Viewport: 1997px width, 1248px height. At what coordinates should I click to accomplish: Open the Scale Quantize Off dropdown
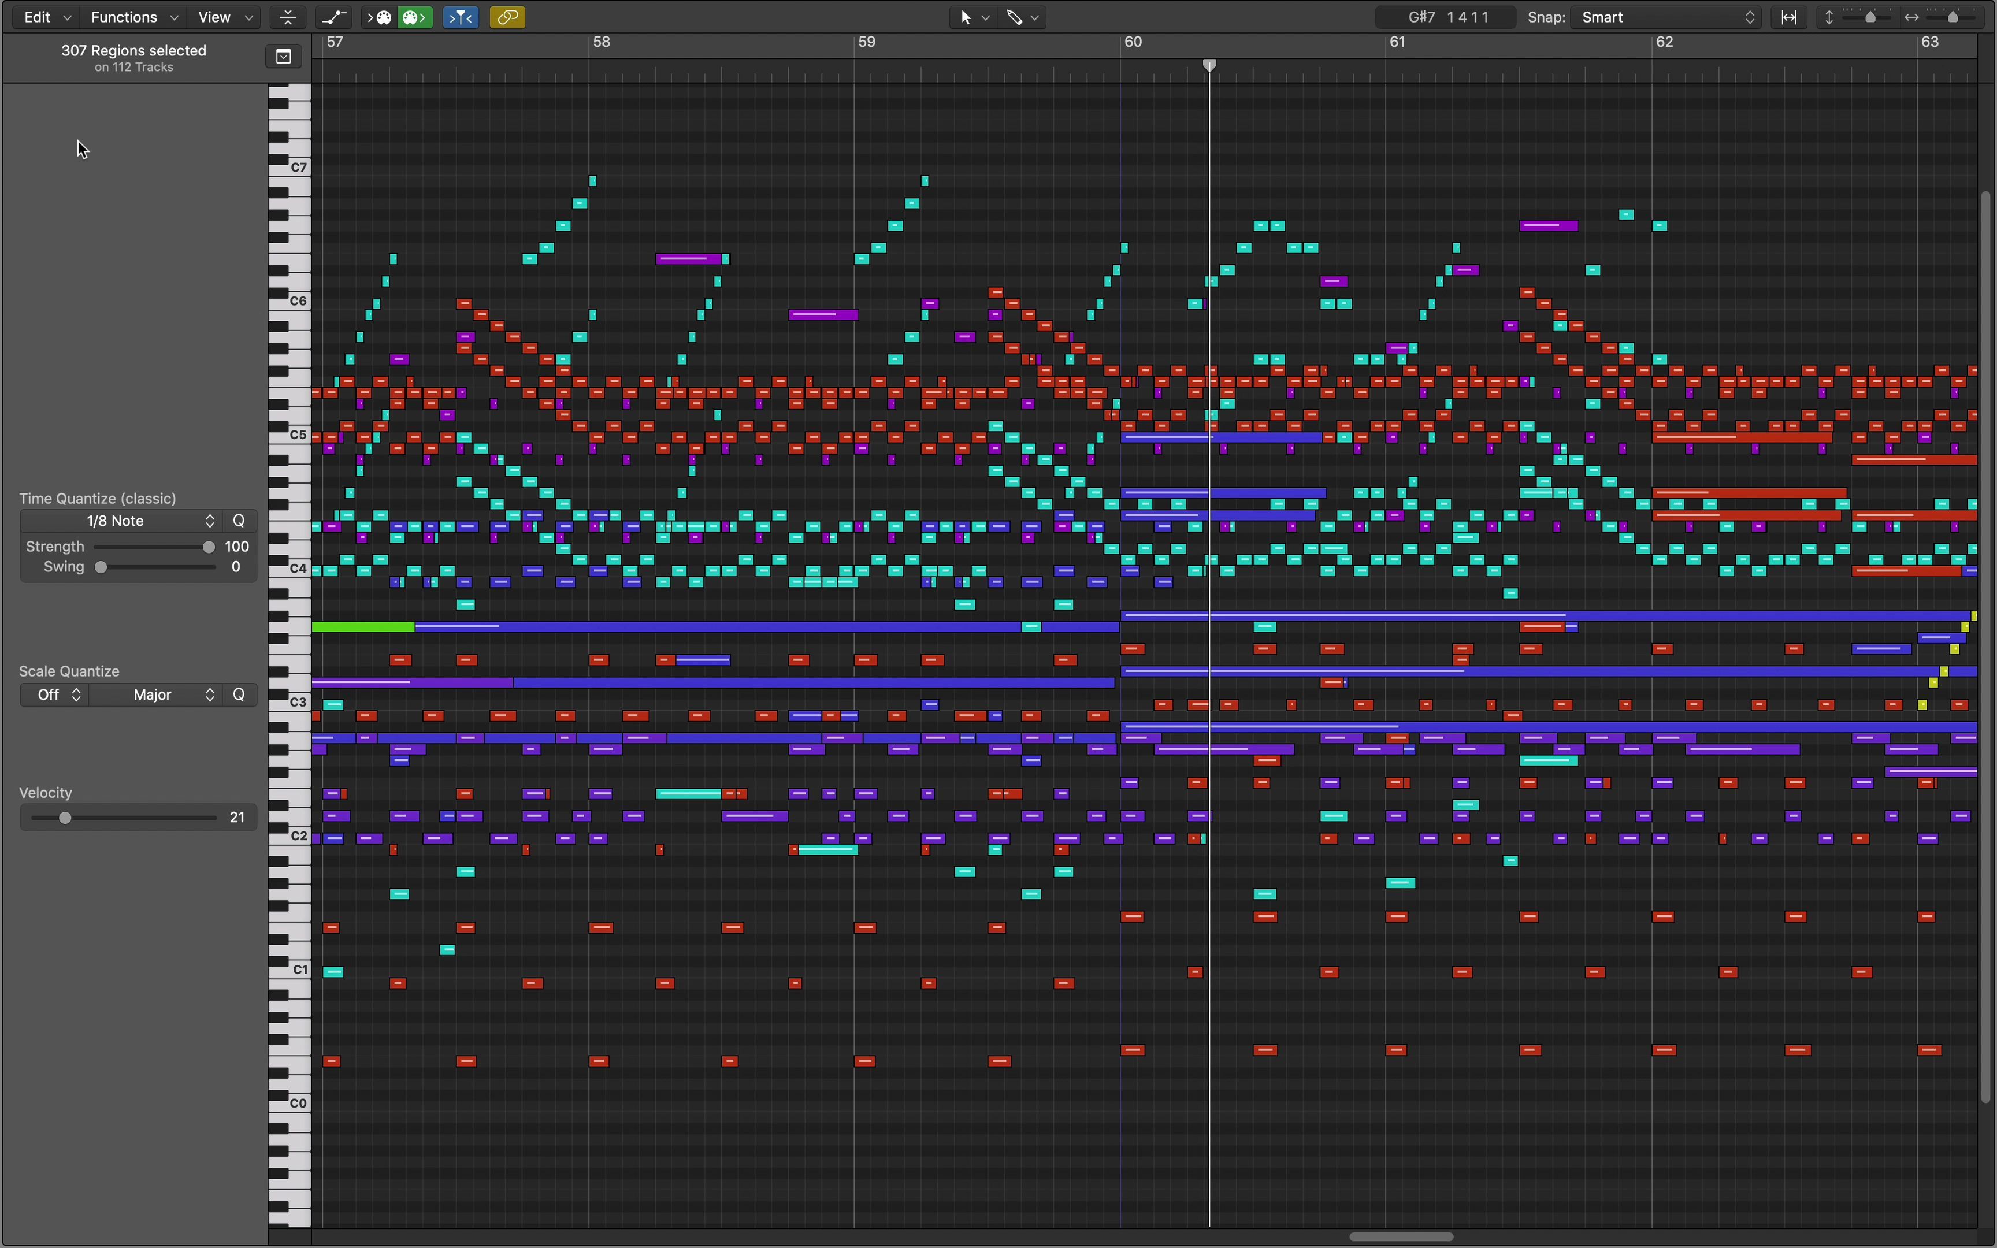[54, 695]
